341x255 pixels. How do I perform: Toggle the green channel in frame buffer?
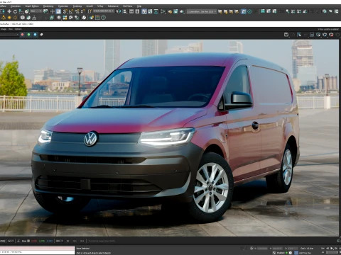(x=29, y=35)
